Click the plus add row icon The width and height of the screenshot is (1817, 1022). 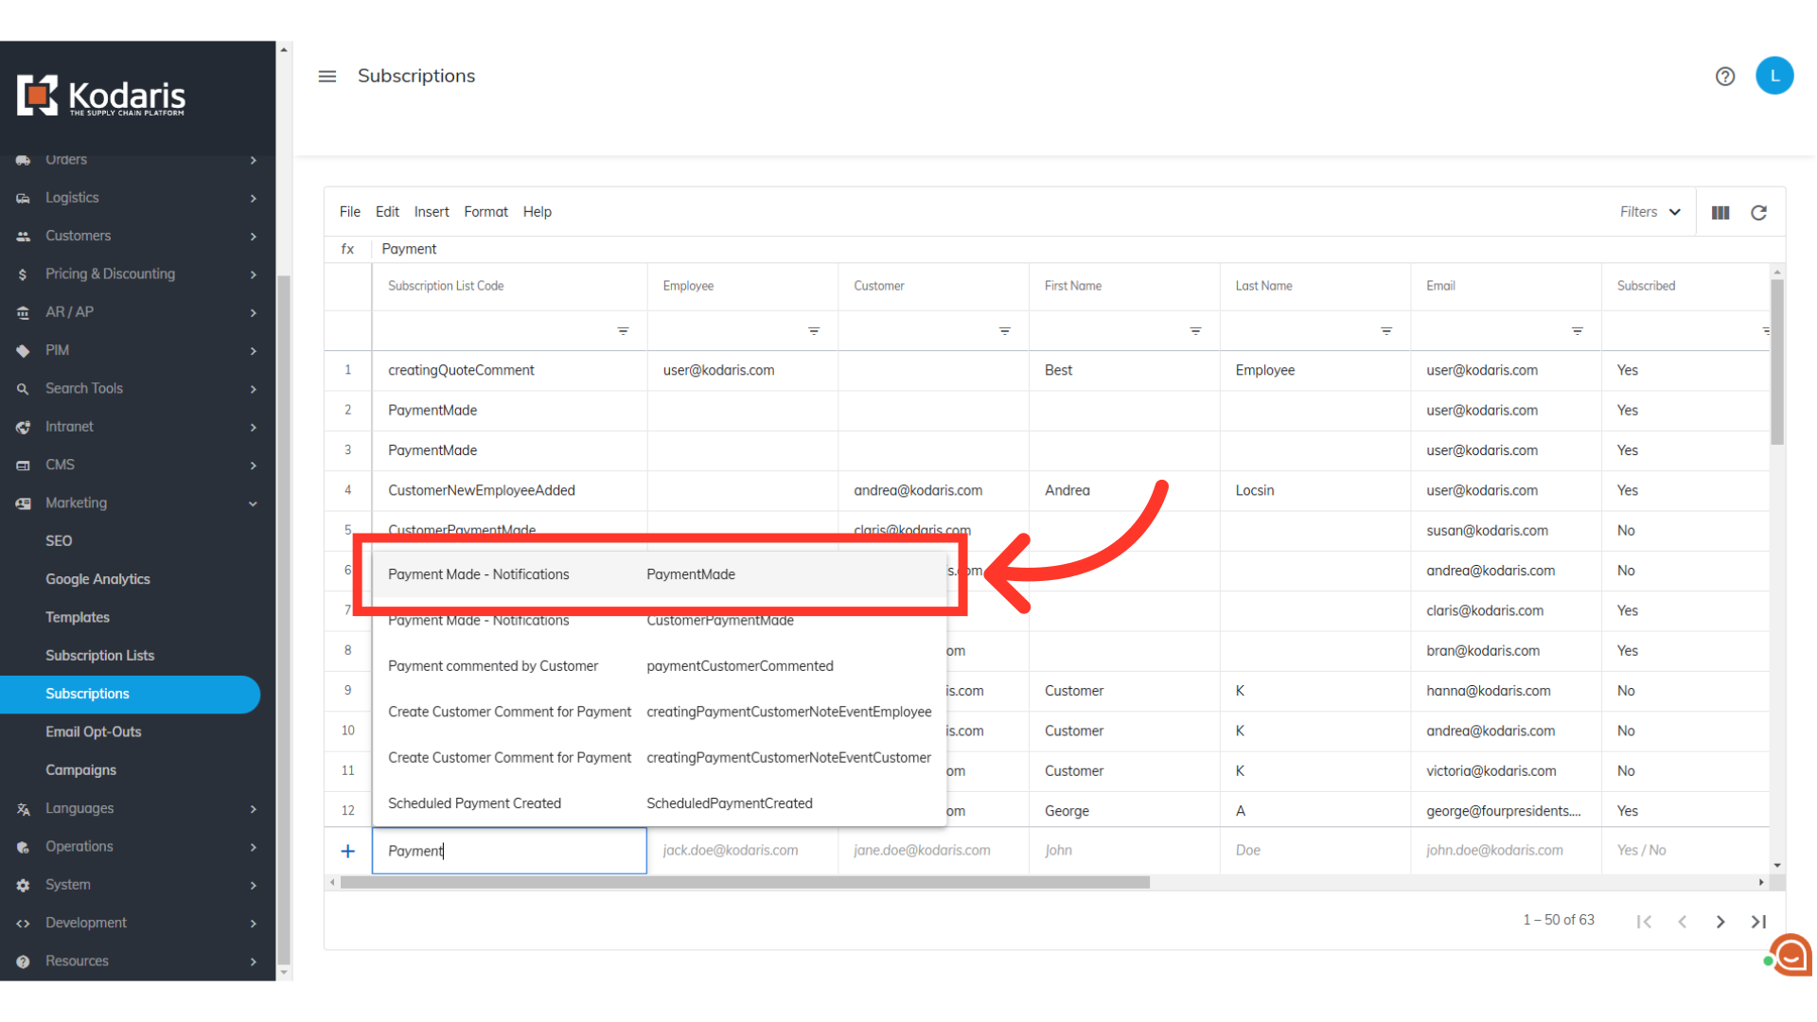pos(347,851)
